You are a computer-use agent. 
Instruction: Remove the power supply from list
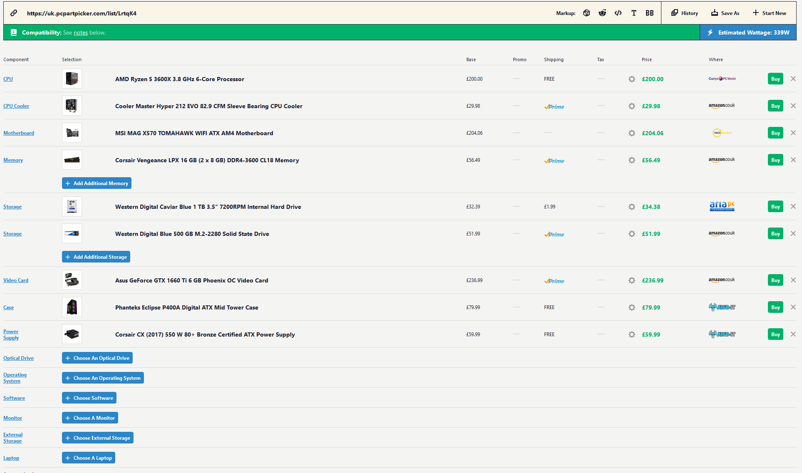click(793, 334)
